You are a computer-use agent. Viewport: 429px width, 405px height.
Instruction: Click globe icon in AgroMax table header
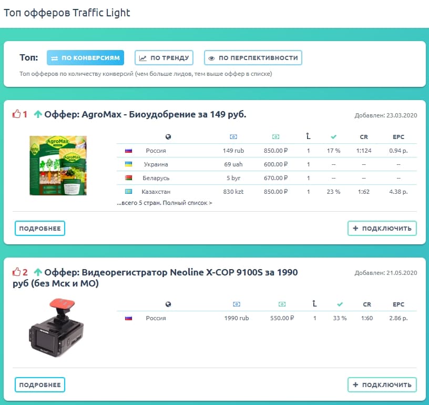coord(168,137)
